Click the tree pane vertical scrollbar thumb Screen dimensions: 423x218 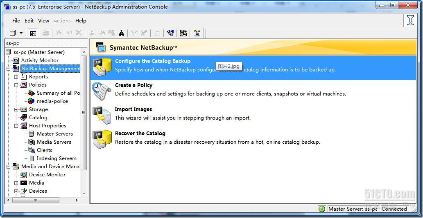click(84, 113)
